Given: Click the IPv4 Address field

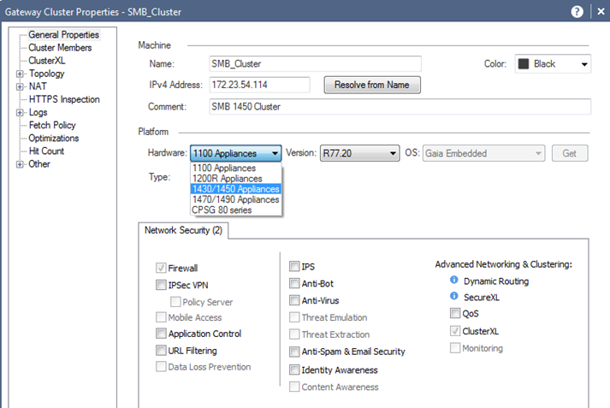Looking at the screenshot, I should tap(259, 85).
